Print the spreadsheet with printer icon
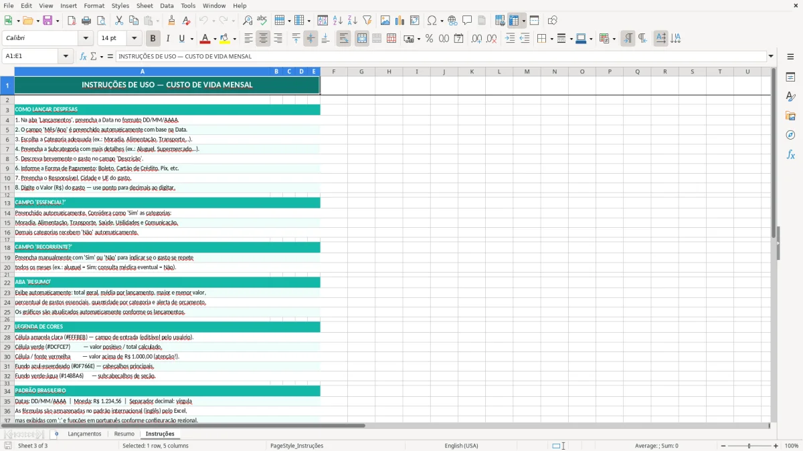 [x=86, y=21]
